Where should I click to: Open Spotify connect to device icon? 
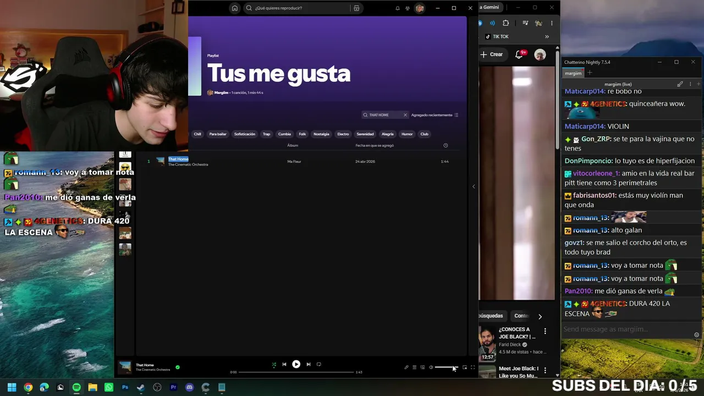[x=422, y=367]
